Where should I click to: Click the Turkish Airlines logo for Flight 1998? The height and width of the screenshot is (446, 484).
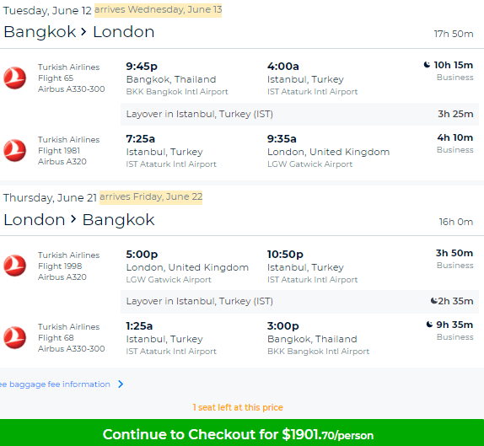[14, 266]
